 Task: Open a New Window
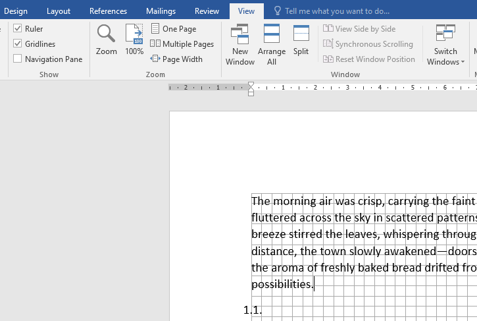tap(240, 45)
